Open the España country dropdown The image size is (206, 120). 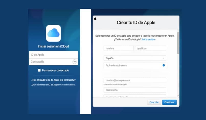point(135,58)
